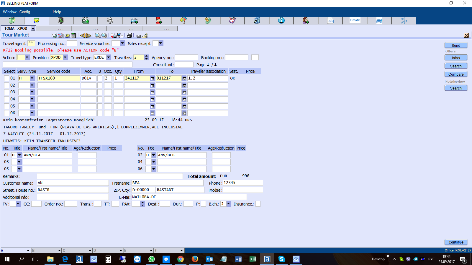The width and height of the screenshot is (472, 265).
Task: Adjust the Travellers count stepper
Action: [x=147, y=57]
